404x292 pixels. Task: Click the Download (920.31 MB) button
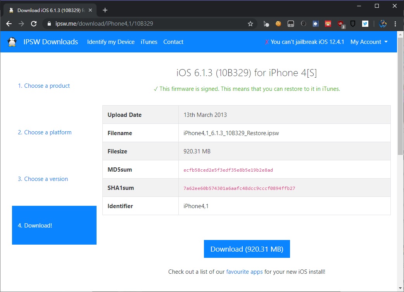tap(247, 249)
